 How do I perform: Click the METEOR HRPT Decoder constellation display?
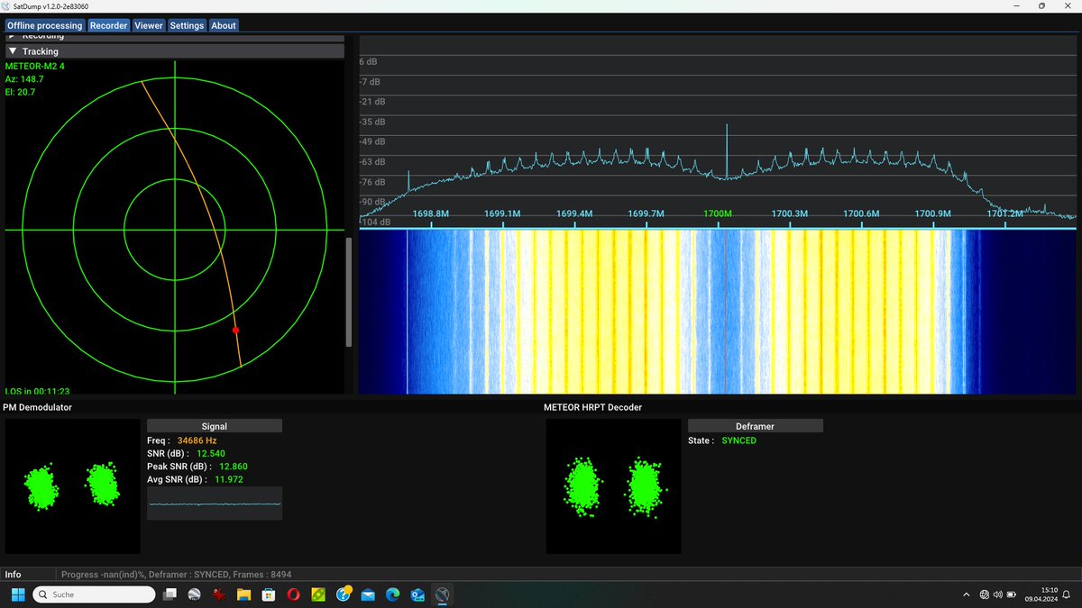613,486
